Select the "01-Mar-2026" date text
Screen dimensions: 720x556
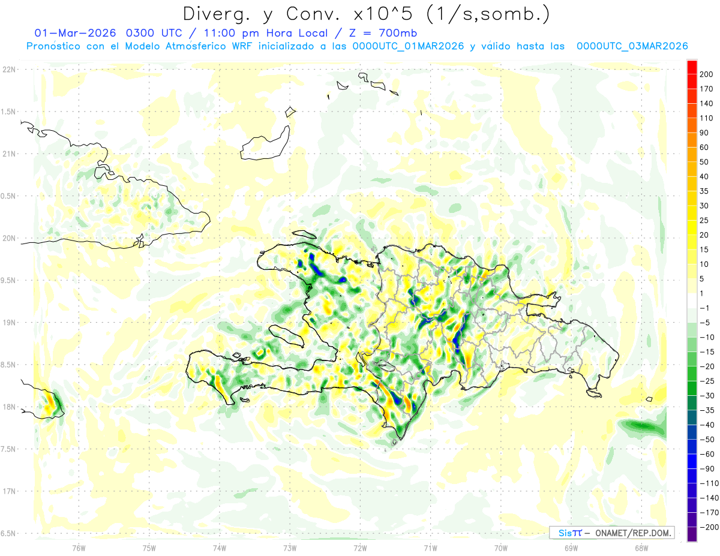(x=75, y=33)
